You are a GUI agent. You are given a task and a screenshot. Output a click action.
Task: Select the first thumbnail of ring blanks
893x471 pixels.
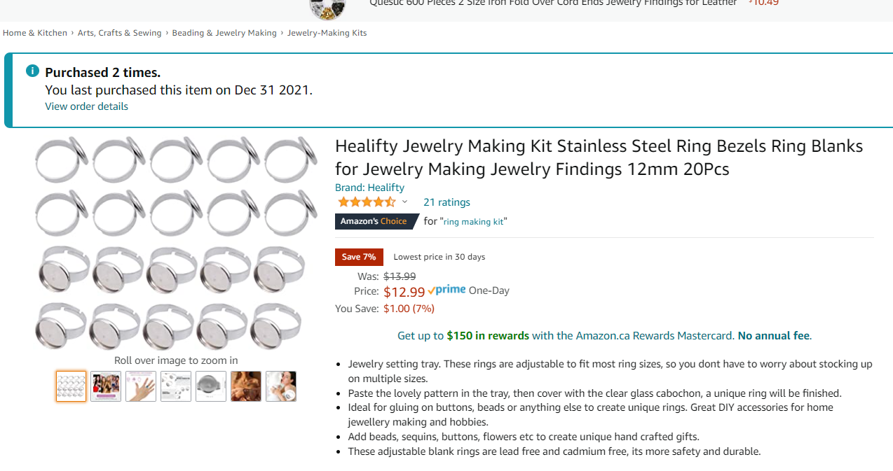pyautogui.click(x=71, y=386)
